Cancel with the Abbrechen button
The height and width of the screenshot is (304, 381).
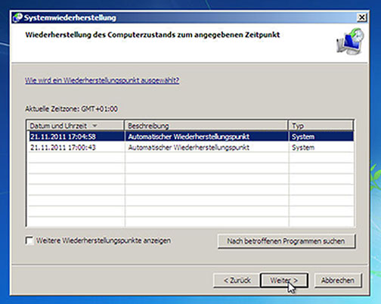[x=338, y=281]
